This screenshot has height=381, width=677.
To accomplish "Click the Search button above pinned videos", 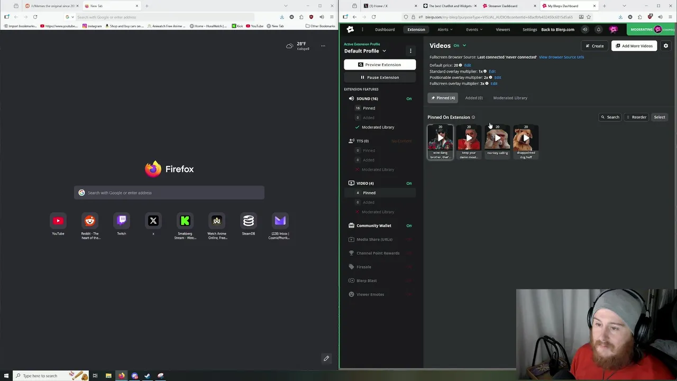I will click(x=610, y=117).
